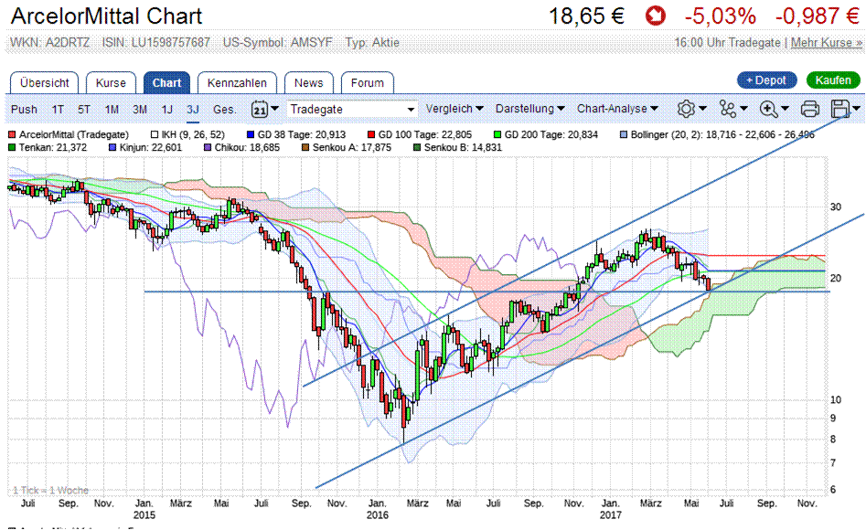866x530 pixels.
Task: Open the chart settings gear icon
Action: (687, 109)
